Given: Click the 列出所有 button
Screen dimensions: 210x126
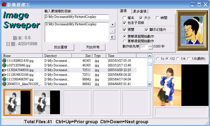Looking at the screenshot, I should point(93,47).
